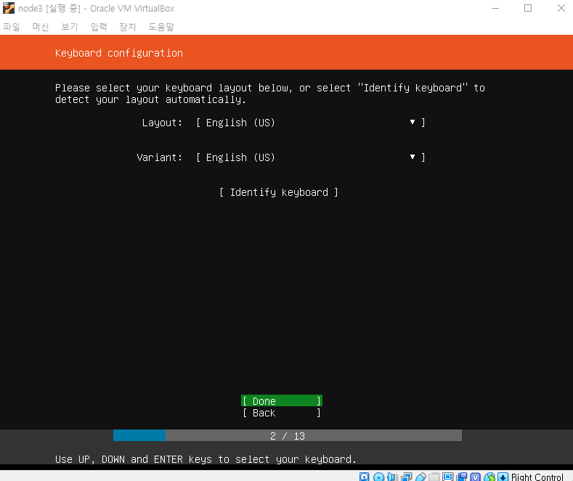Screen dimensions: 573x481
Task: Click the 'Use UP, DOWN and ENTER' hint text
Action: (x=206, y=459)
